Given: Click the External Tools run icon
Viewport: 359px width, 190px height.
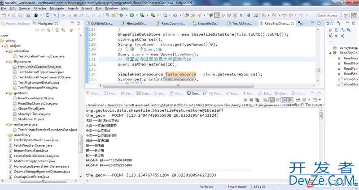Looking at the screenshot, I should pyautogui.click(x=153, y=15).
